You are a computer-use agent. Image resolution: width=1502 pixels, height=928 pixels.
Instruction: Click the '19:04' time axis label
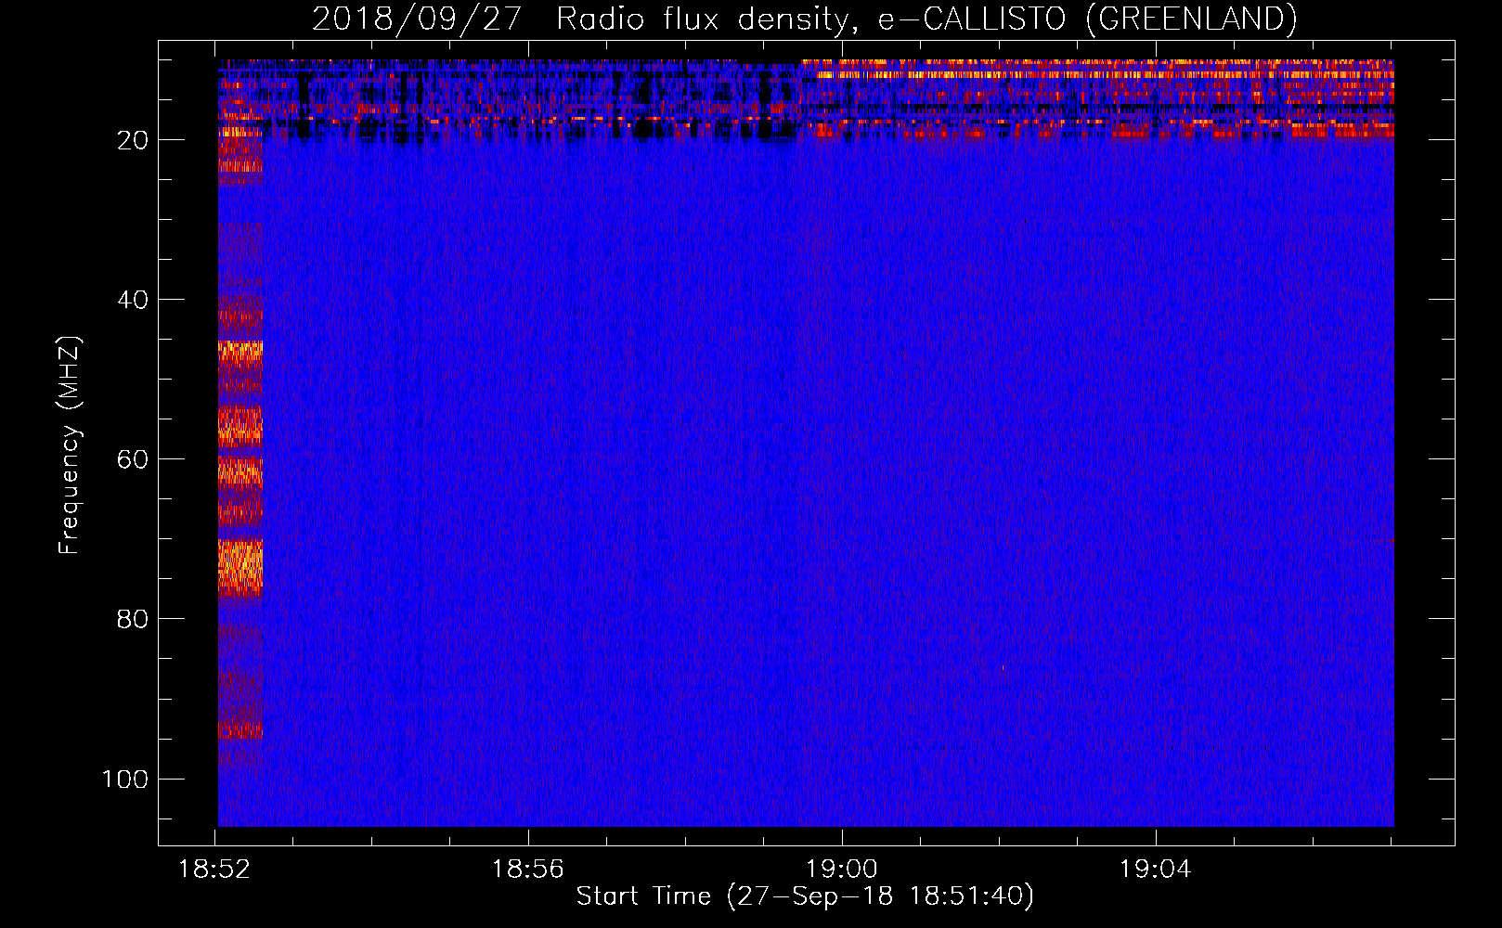tap(1155, 870)
